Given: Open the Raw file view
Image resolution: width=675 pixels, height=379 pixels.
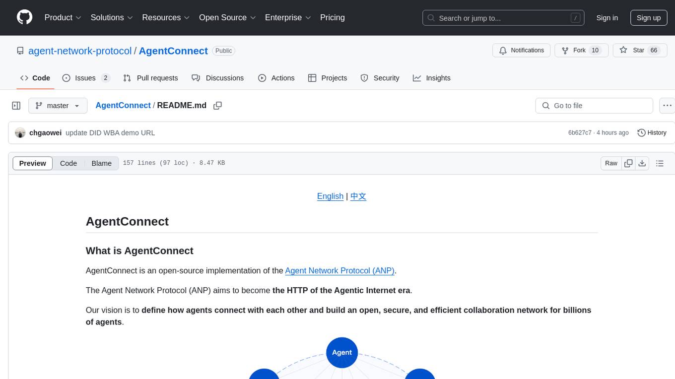Looking at the screenshot, I should [x=611, y=163].
